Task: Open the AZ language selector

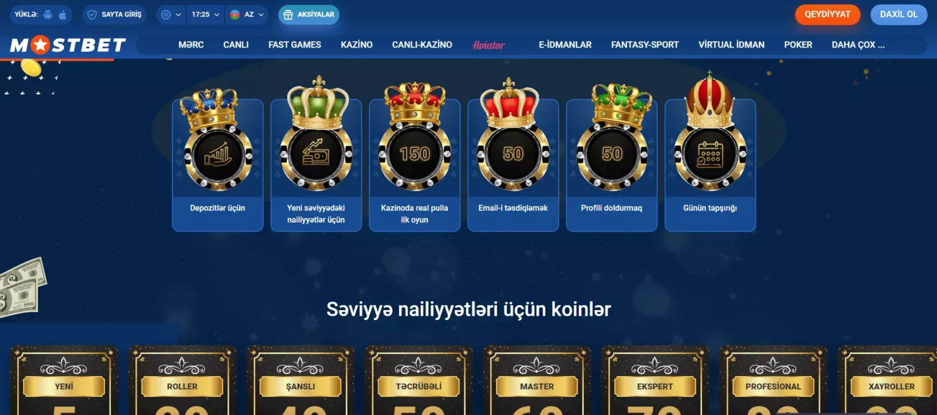Action: pyautogui.click(x=246, y=15)
